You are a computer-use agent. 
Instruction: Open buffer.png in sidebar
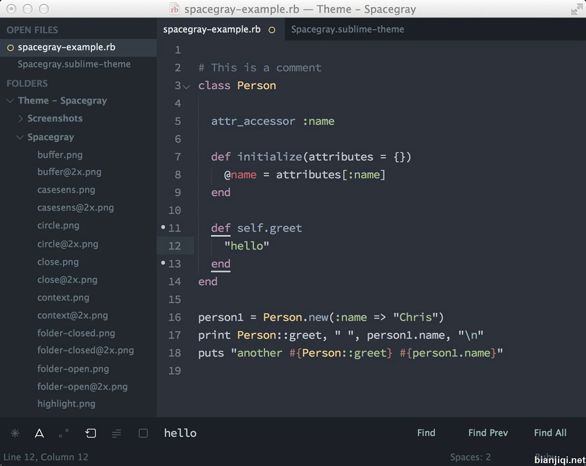[60, 154]
